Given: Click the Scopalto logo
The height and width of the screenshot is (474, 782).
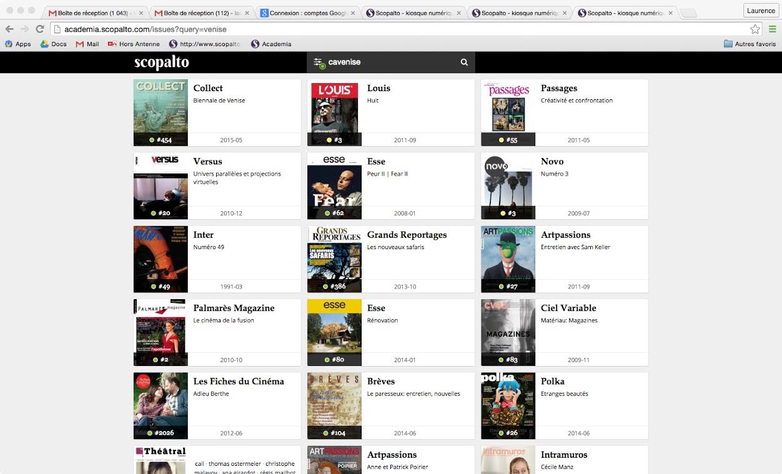Looking at the screenshot, I should click(161, 62).
